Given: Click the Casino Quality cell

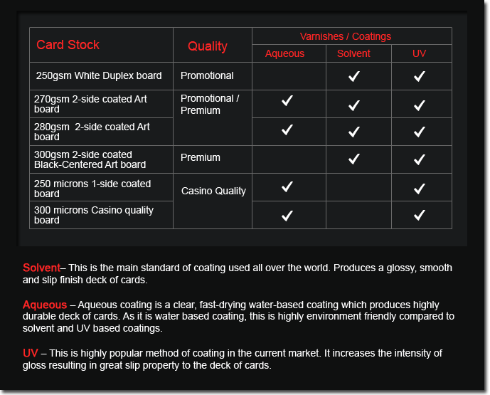Looking at the screenshot, I should pyautogui.click(x=213, y=191).
